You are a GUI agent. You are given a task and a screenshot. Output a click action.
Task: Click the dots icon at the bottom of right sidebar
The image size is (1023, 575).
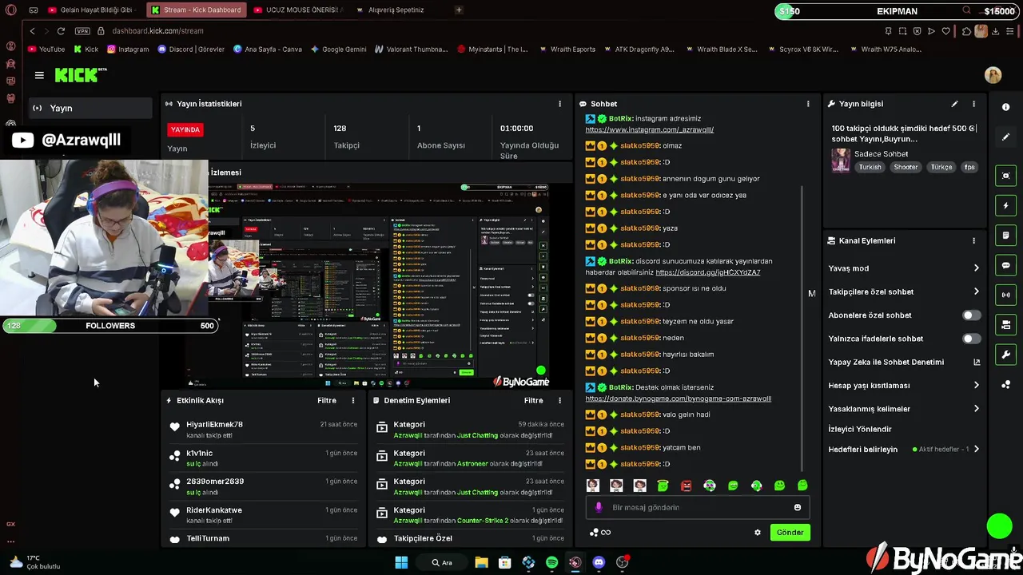click(1005, 385)
